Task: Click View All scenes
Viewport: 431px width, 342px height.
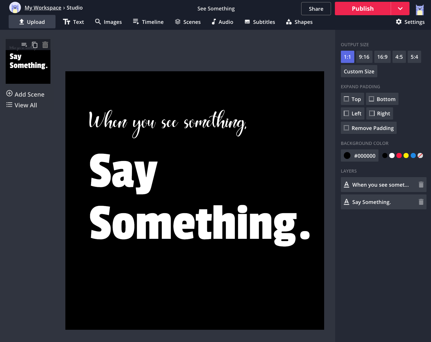Action: pyautogui.click(x=22, y=105)
